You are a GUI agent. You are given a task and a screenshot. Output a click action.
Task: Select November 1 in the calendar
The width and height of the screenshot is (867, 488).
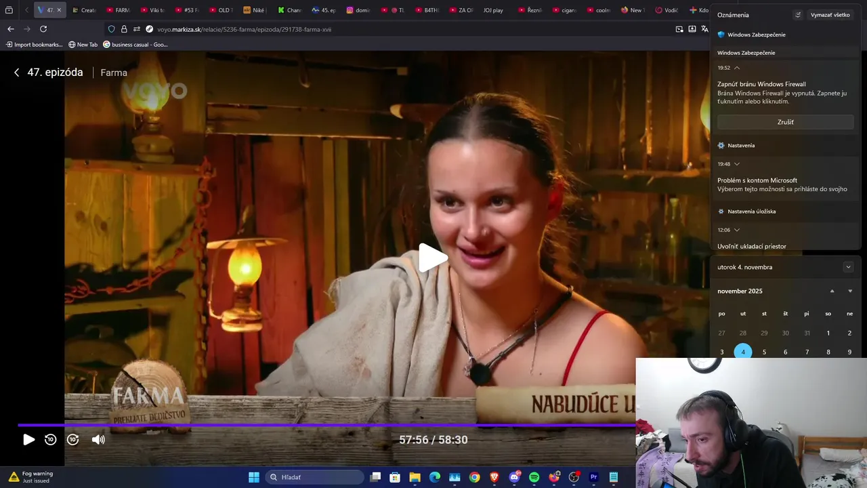828,333
